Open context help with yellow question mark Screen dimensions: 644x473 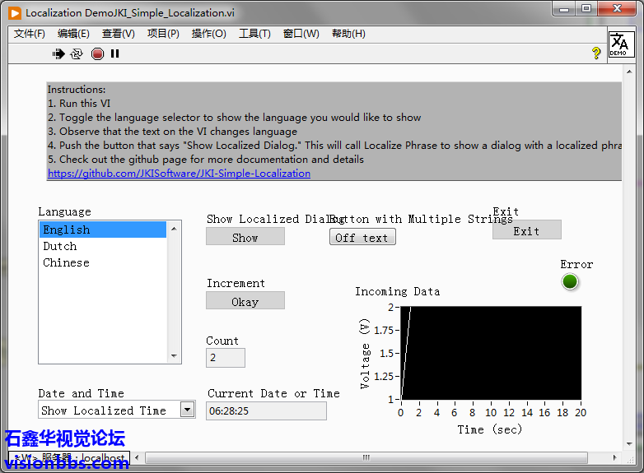[597, 53]
